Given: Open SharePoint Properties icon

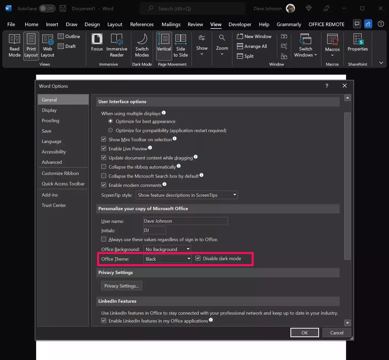Looking at the screenshot, I should (358, 43).
